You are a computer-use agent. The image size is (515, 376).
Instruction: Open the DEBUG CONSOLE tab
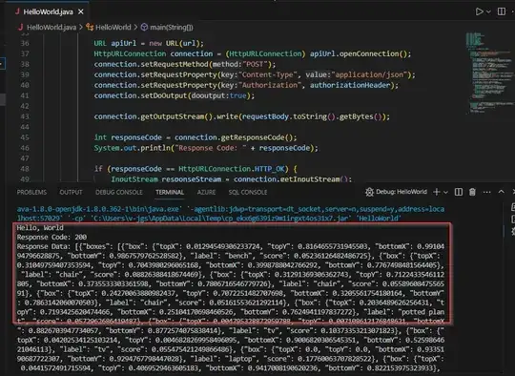click(x=119, y=192)
